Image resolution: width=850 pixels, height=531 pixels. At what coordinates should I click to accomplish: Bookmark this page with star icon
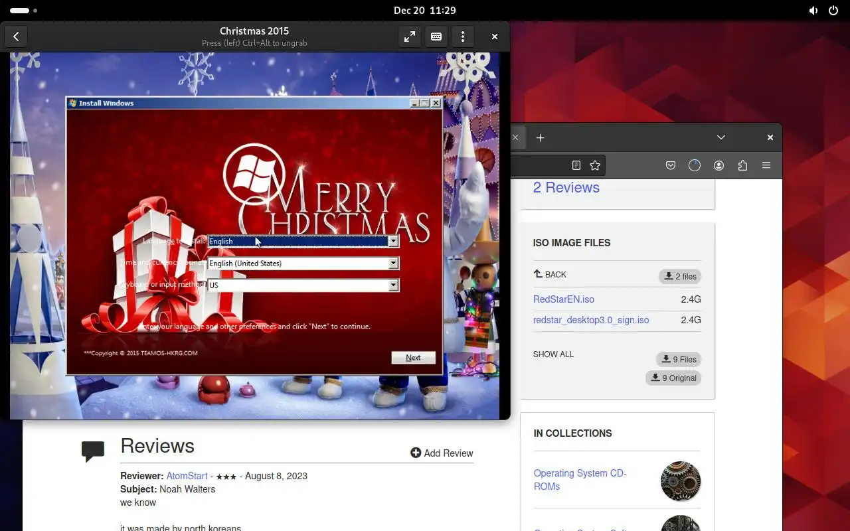click(x=595, y=165)
